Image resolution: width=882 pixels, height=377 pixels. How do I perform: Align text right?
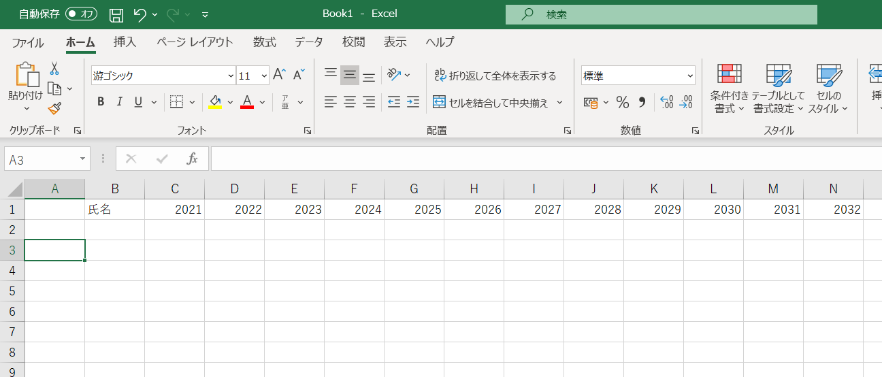coord(369,102)
